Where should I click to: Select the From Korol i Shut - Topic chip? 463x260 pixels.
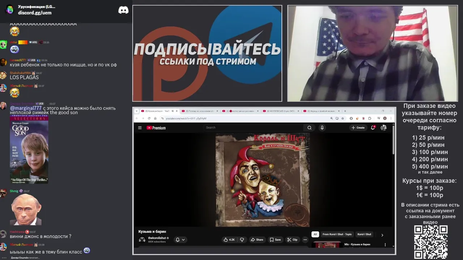tap(337, 234)
